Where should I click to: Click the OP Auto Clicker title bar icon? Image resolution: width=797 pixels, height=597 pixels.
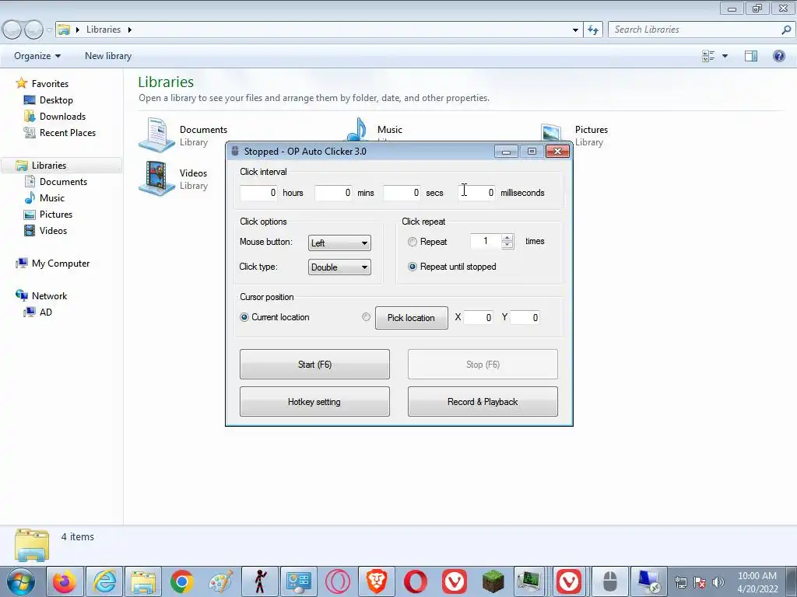coord(235,152)
